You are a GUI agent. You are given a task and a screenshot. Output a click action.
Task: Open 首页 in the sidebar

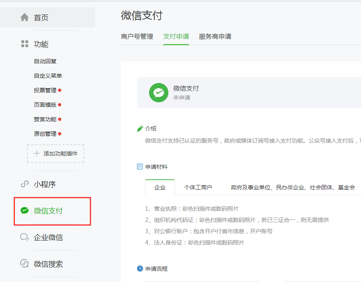[x=48, y=17]
